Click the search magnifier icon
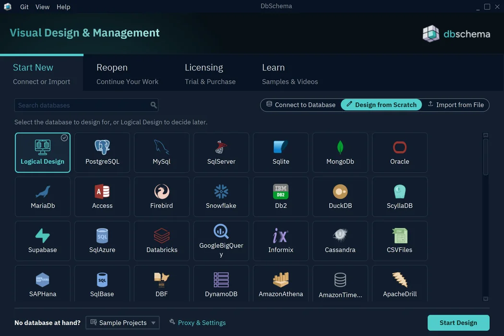Viewport: 504px width, 336px height. pos(154,105)
